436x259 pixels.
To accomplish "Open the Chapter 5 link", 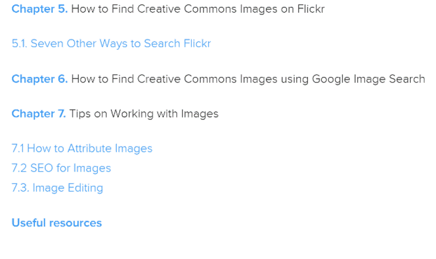I will click(39, 9).
